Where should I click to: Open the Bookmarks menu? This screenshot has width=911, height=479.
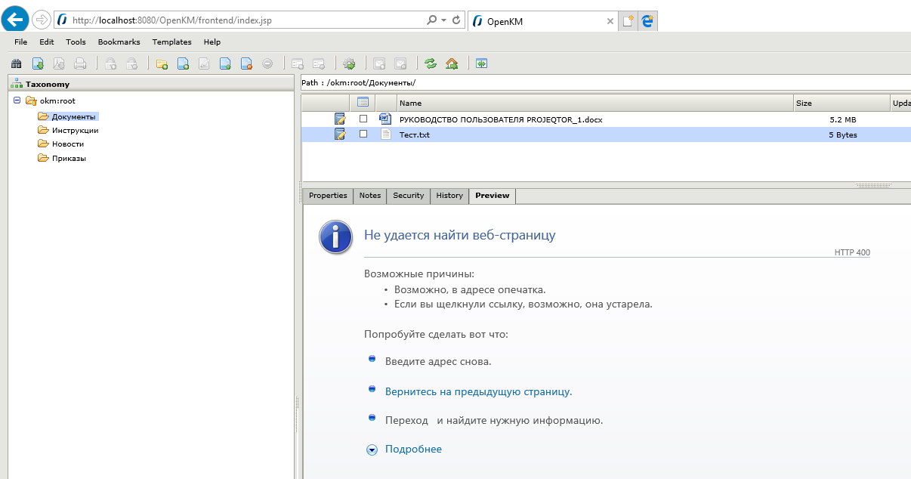119,42
